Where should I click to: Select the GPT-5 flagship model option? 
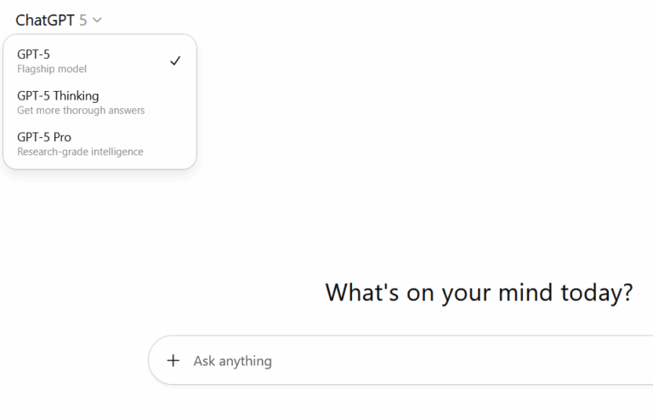coord(94,61)
